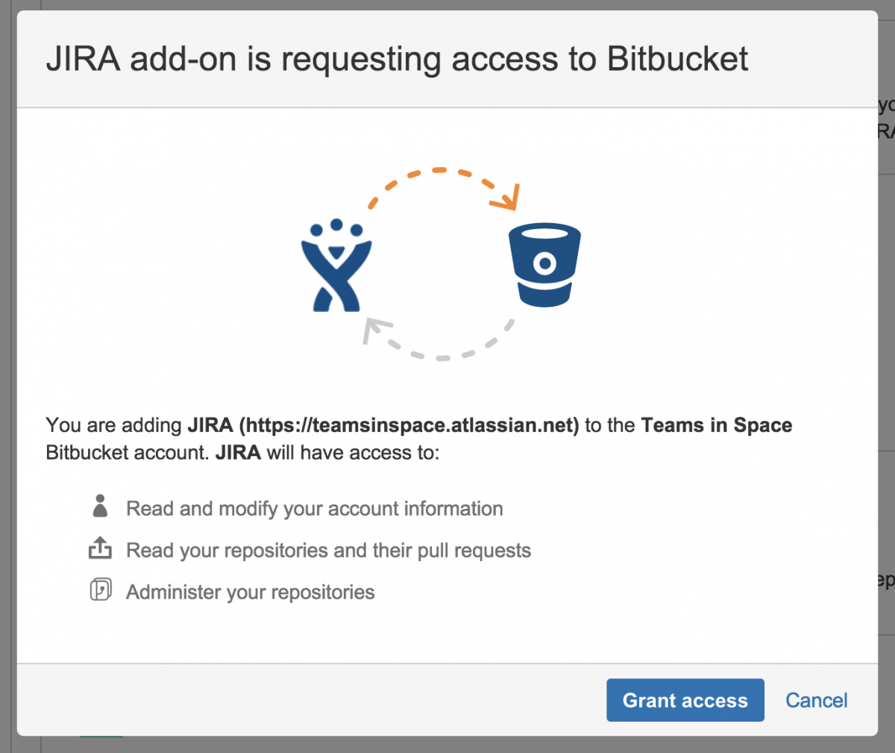Click the gray dashed return arrow
The image size is (895, 753).
click(x=436, y=345)
